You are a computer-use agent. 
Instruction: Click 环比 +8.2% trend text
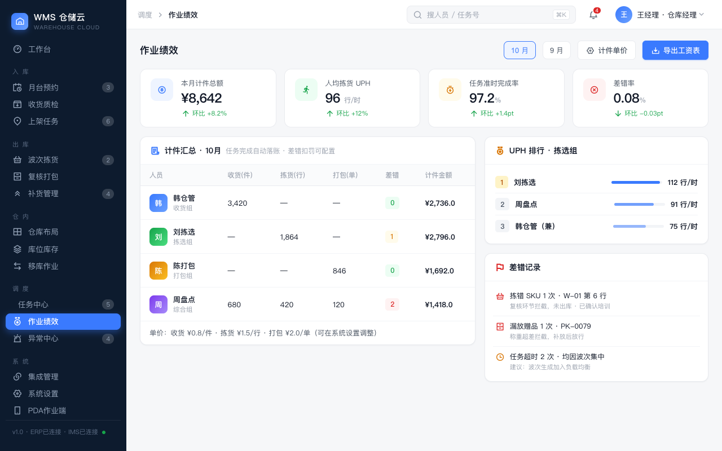click(x=209, y=113)
